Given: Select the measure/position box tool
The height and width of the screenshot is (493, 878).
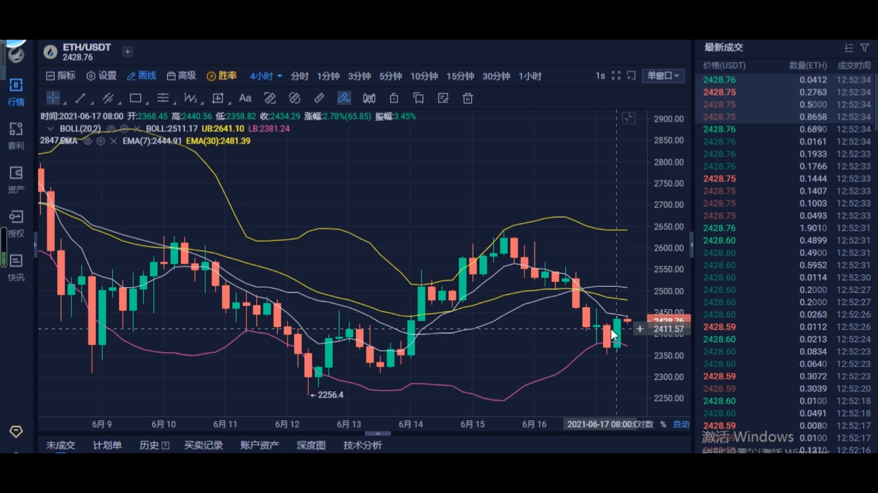Looking at the screenshot, I should [218, 98].
